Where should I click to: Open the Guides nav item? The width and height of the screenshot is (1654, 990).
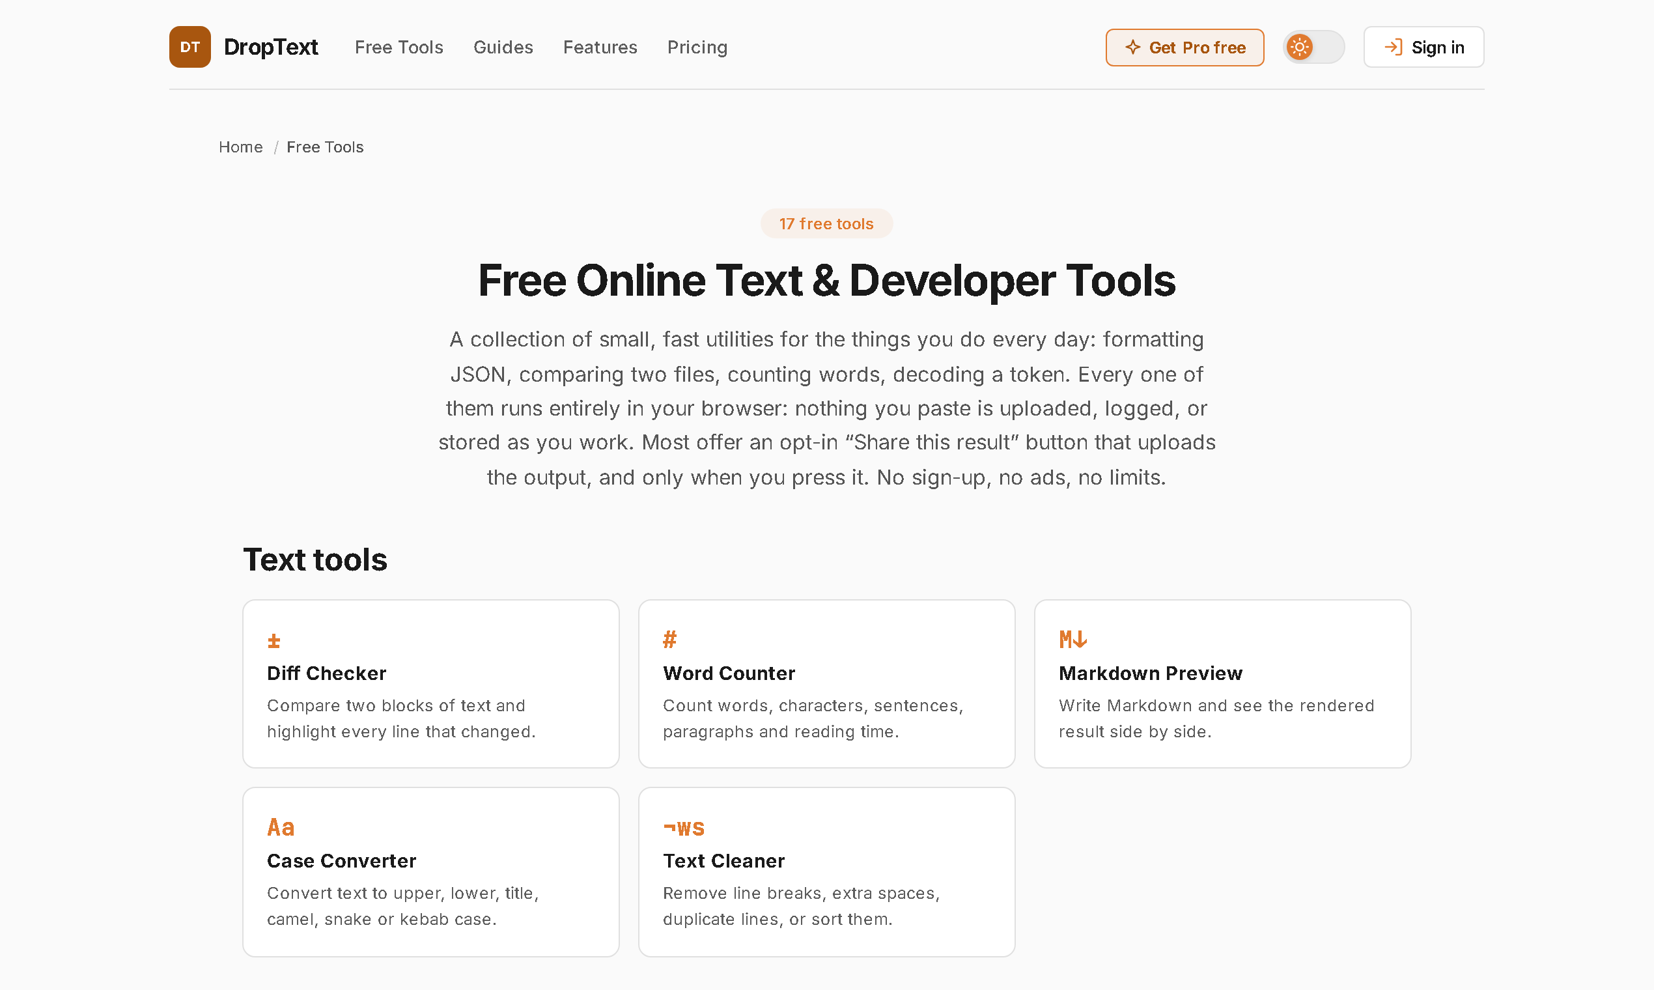503,48
